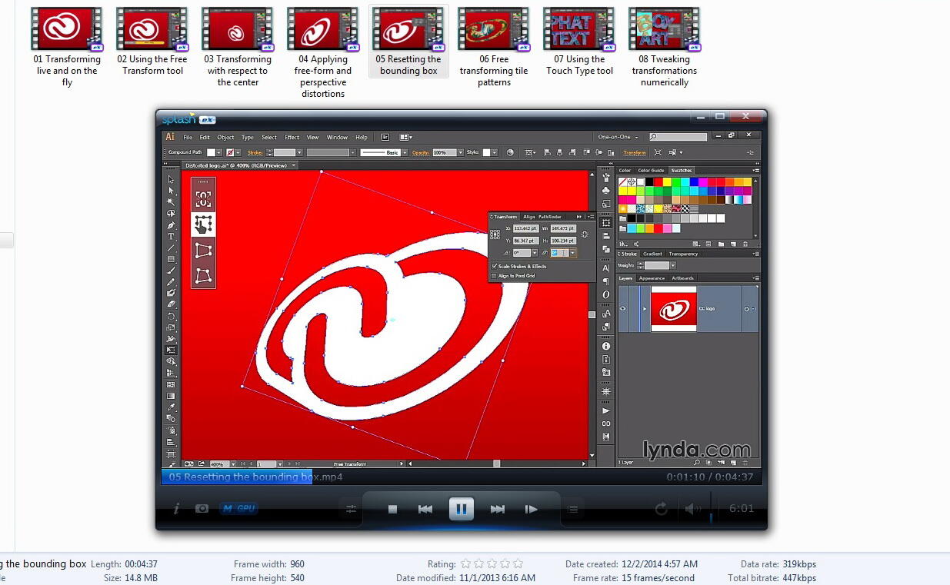The height and width of the screenshot is (585, 950).
Task: Click the orange Transform link in control bar
Action: pyautogui.click(x=635, y=152)
